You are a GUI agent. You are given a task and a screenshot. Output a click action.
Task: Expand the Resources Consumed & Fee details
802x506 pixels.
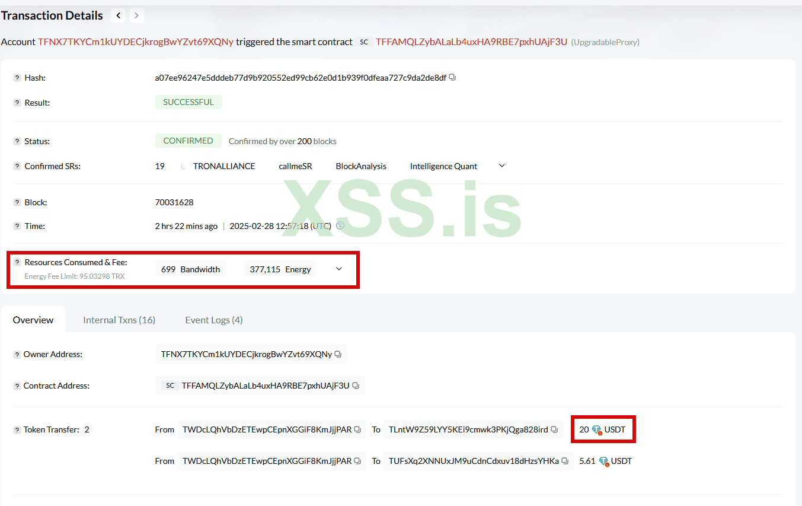(339, 269)
